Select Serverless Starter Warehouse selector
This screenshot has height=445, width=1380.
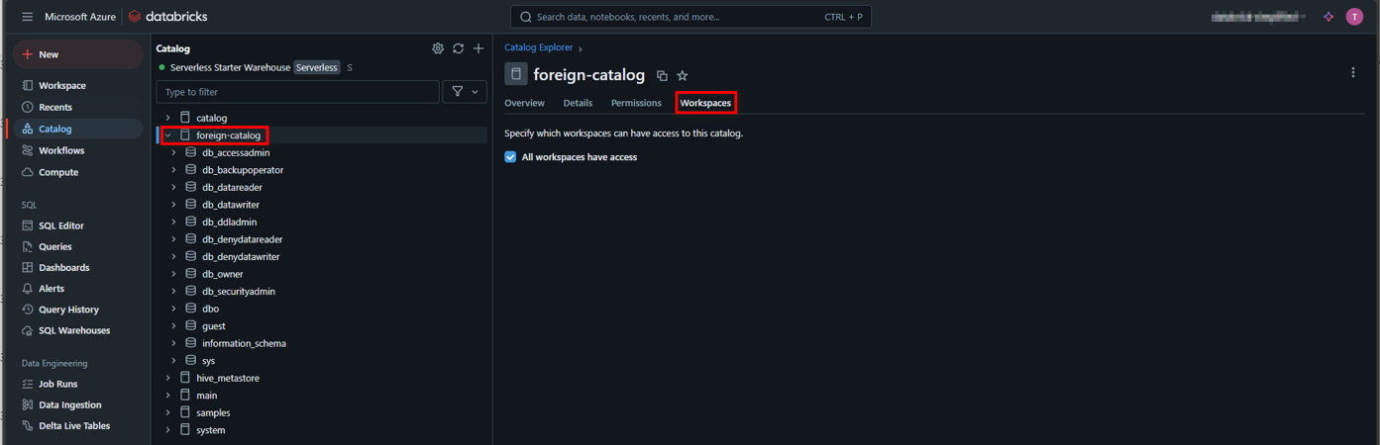pyautogui.click(x=256, y=67)
